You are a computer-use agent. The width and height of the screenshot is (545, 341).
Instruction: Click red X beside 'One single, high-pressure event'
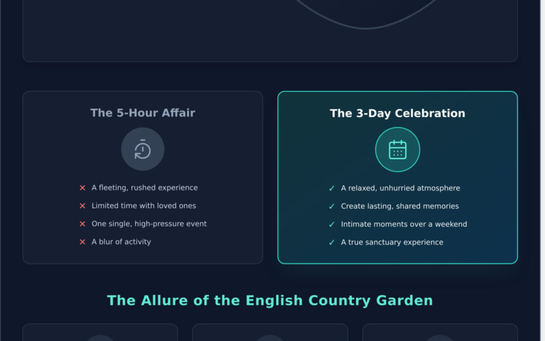[x=83, y=224]
